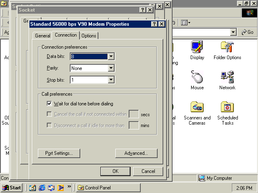Screen dimensions: 258x193
Task: Open the Scheduled Tasks icon
Action: click(227, 113)
